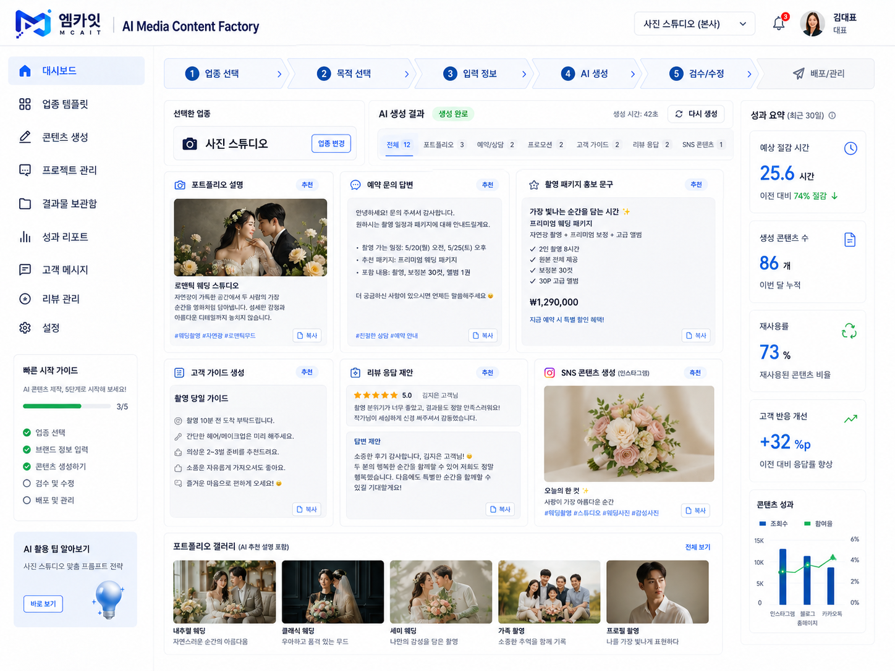Click the 설정 gear icon

tap(25, 327)
